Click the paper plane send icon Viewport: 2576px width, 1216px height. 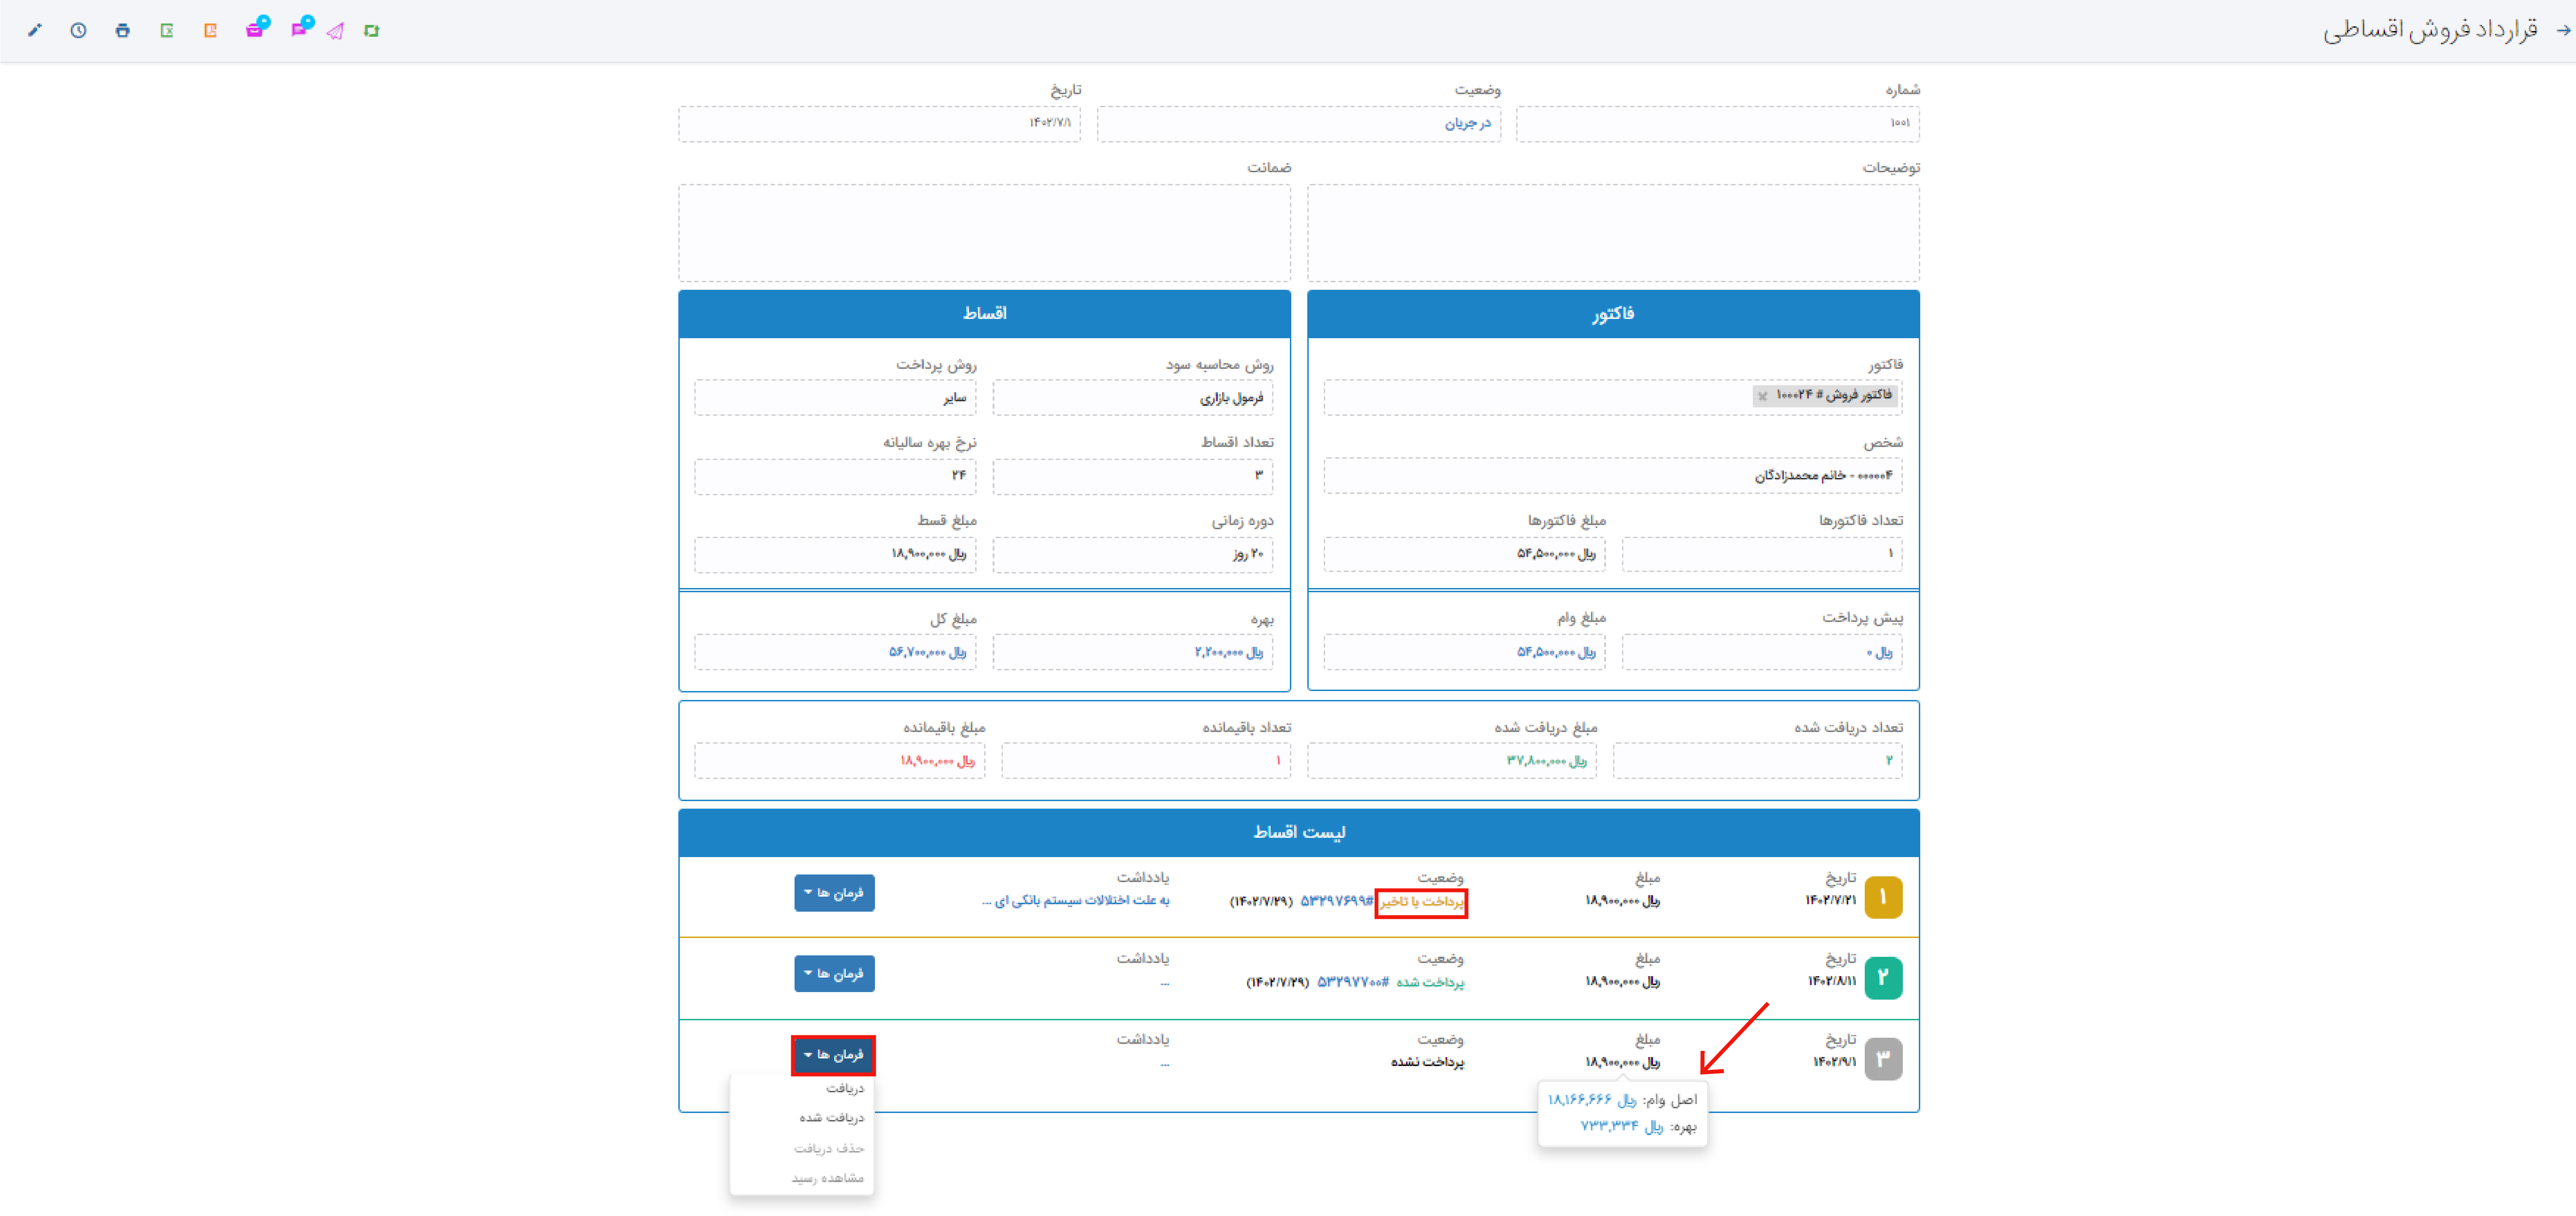(x=335, y=31)
